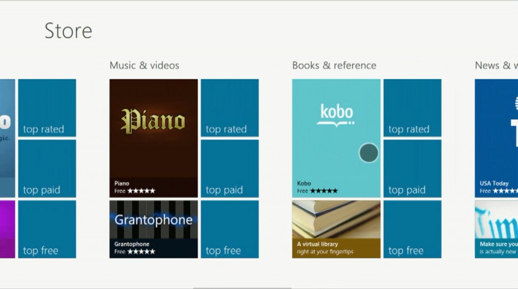This screenshot has width=518, height=289.
Task: Click the Grantophone star rating
Action: click(x=142, y=252)
